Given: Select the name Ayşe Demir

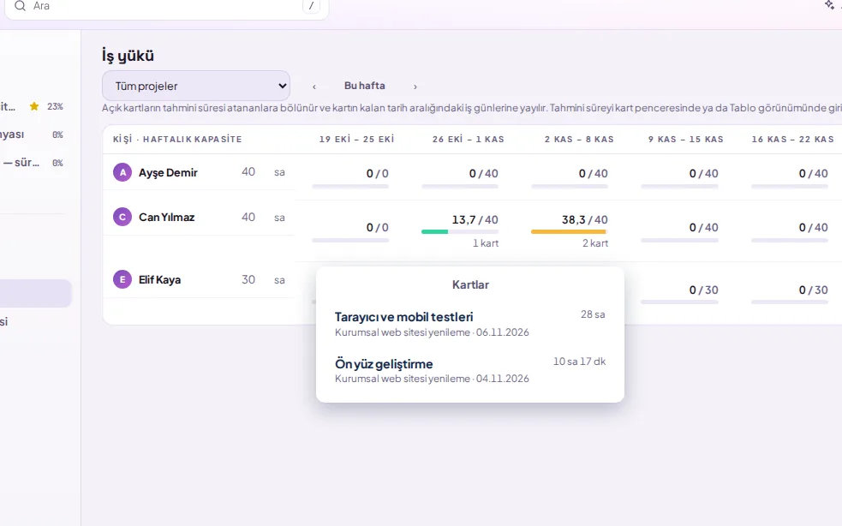Looking at the screenshot, I should click(168, 172).
